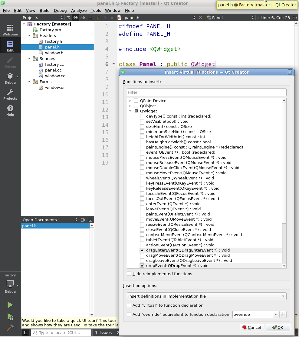Toggle the left sidebar visibility
The image size is (299, 337).
(25, 332)
